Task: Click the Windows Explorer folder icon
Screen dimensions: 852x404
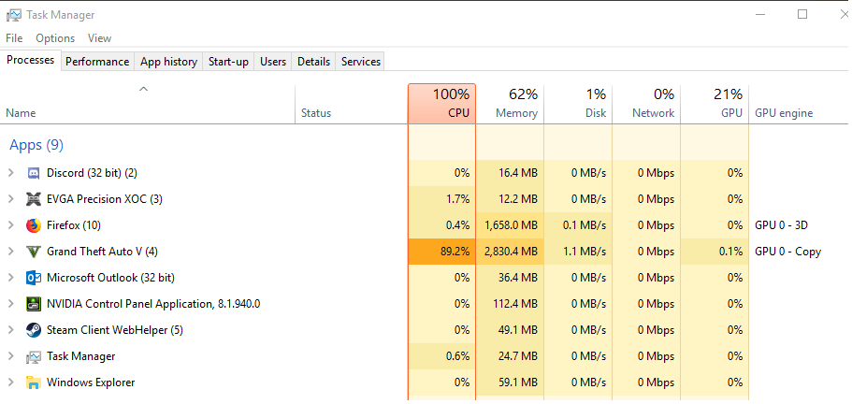Action: coord(33,382)
